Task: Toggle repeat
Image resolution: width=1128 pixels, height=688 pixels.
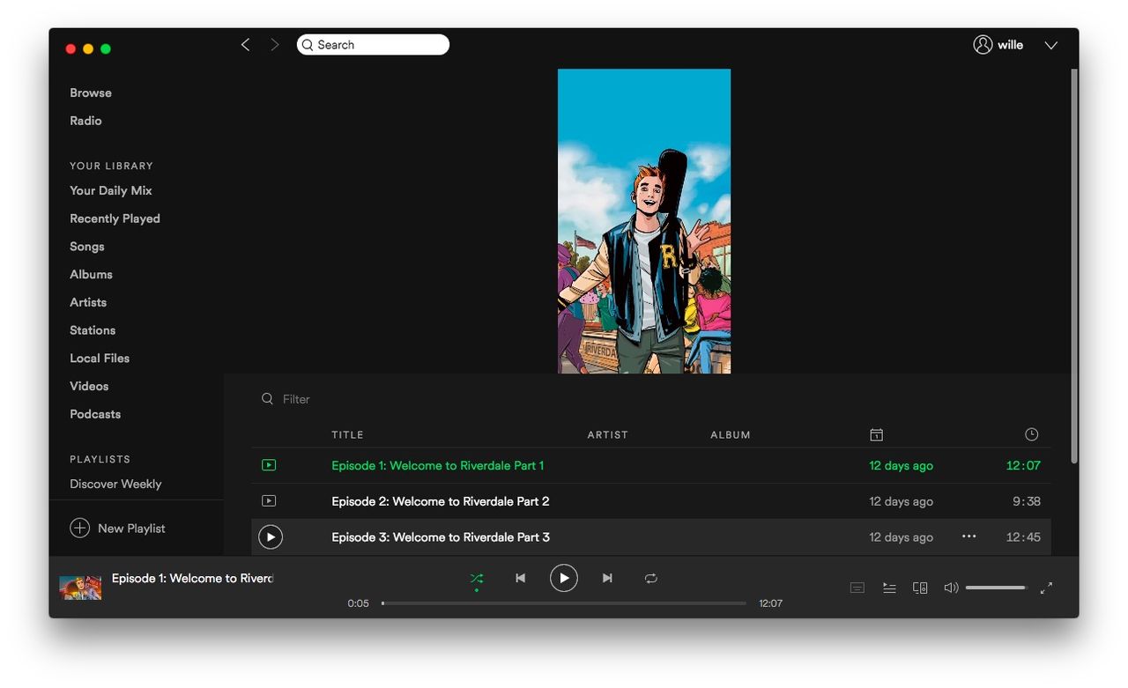Action: [x=650, y=578]
